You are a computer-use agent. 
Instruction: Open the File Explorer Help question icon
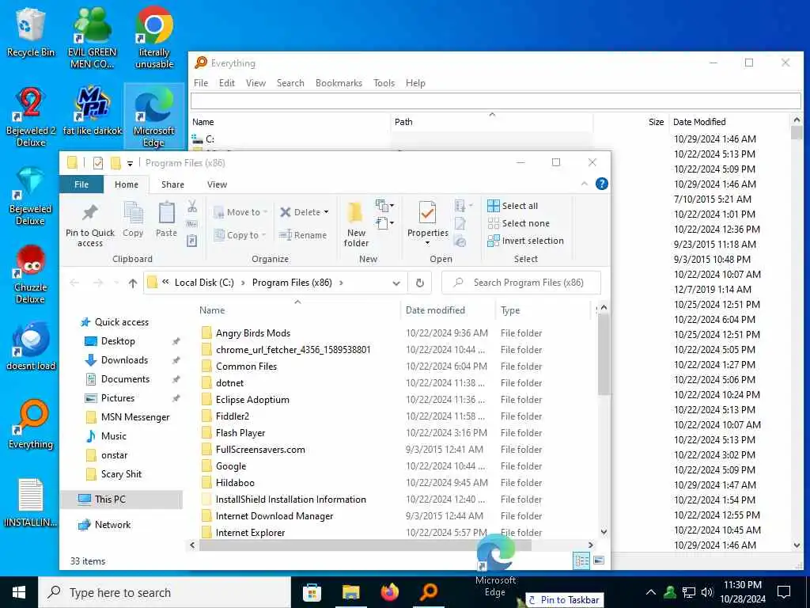click(601, 184)
